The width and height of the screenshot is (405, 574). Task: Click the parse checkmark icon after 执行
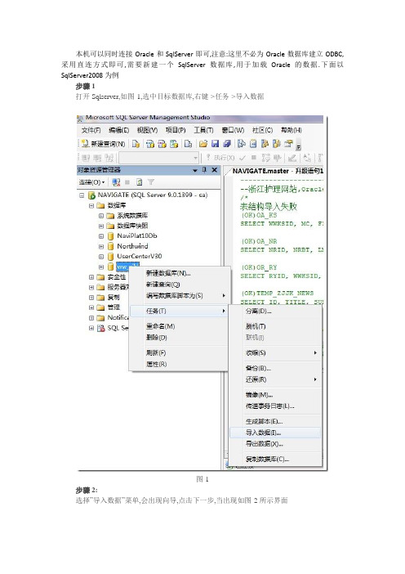[x=242, y=158]
